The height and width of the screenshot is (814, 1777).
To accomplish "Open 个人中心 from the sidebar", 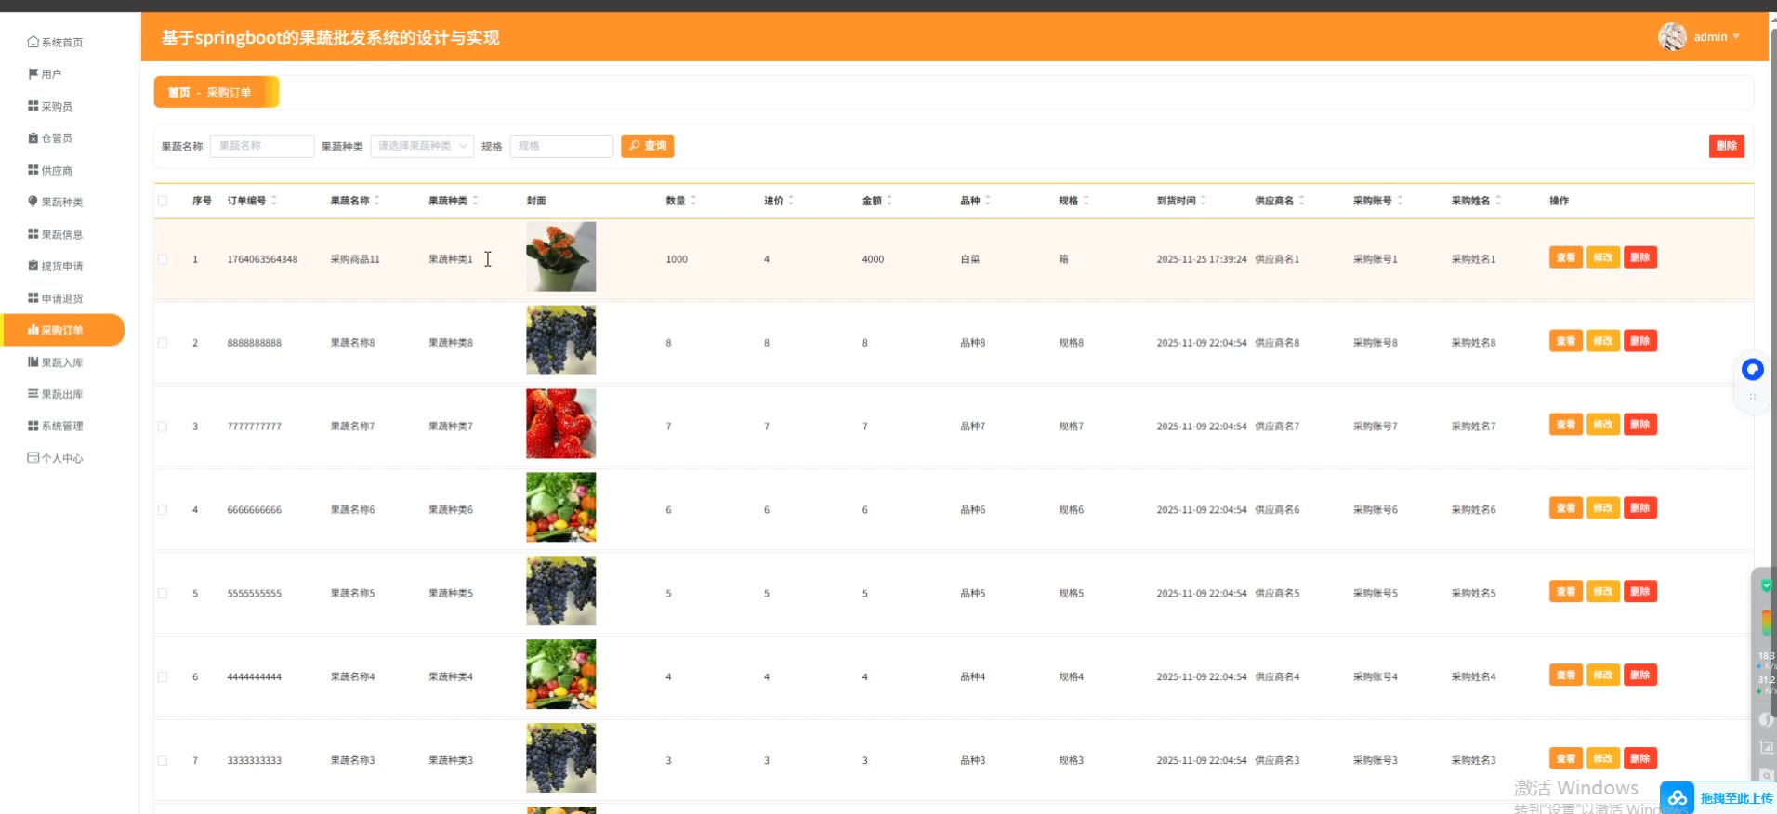I will pos(62,458).
